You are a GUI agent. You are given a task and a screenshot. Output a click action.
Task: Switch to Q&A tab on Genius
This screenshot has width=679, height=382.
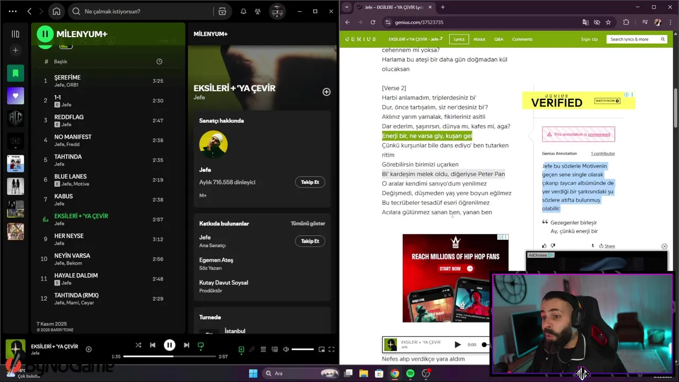(x=499, y=39)
